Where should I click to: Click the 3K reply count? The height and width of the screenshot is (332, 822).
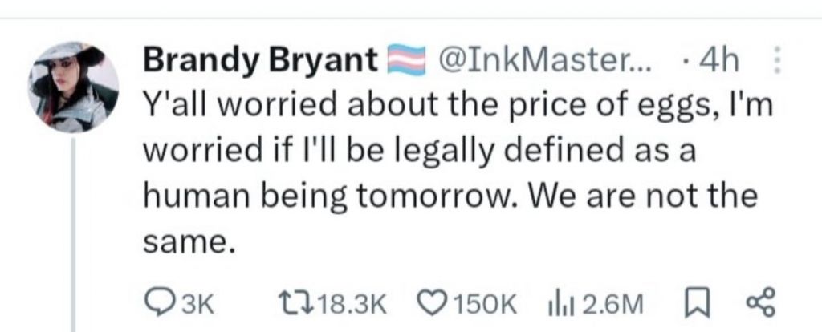coord(200,303)
